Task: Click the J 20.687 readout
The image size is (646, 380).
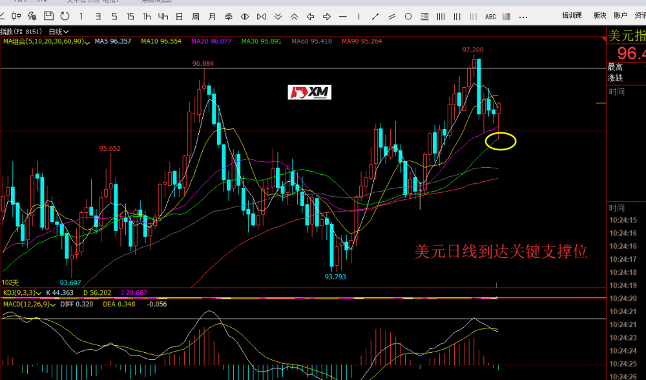Action: [134, 293]
